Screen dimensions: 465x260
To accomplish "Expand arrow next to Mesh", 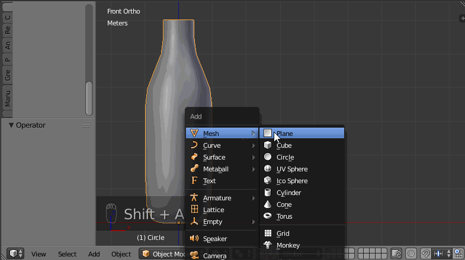I will pyautogui.click(x=254, y=134).
